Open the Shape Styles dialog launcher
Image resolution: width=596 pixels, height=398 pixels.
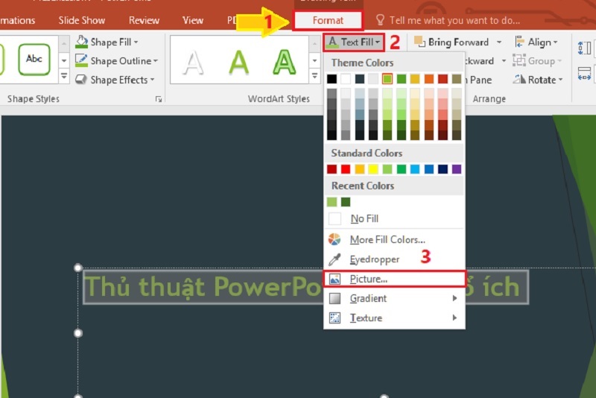(x=159, y=99)
